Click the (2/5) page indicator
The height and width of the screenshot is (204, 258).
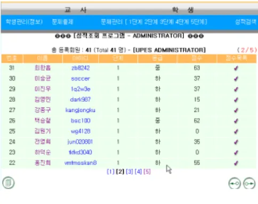pyautogui.click(x=247, y=50)
